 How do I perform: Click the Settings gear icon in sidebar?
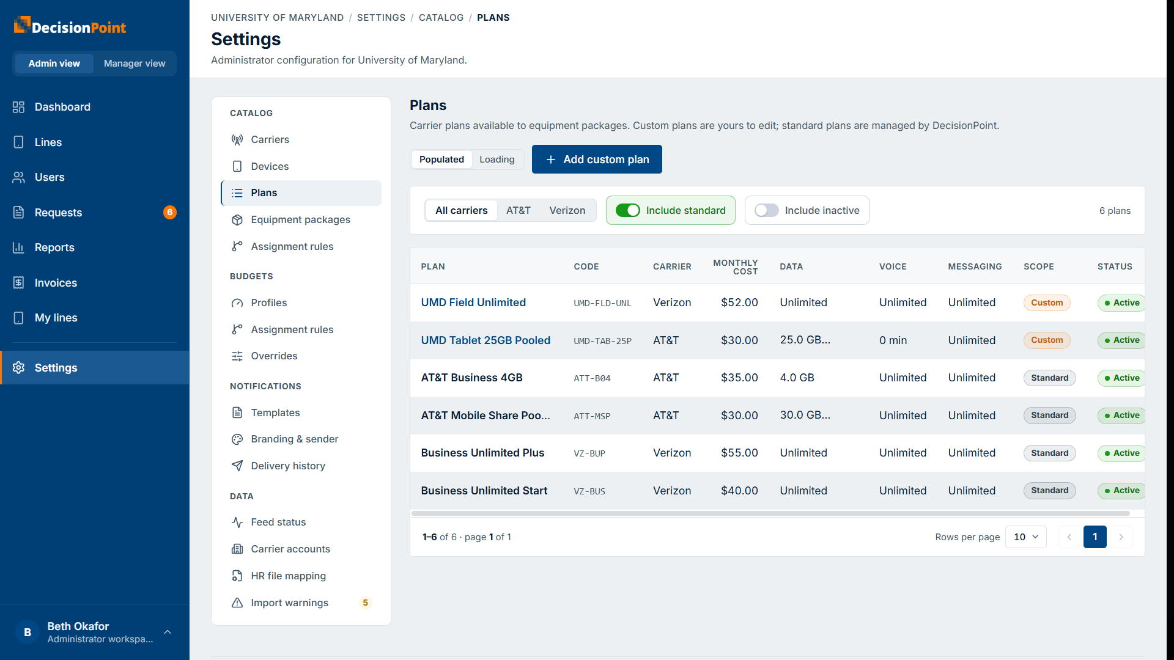(x=18, y=368)
